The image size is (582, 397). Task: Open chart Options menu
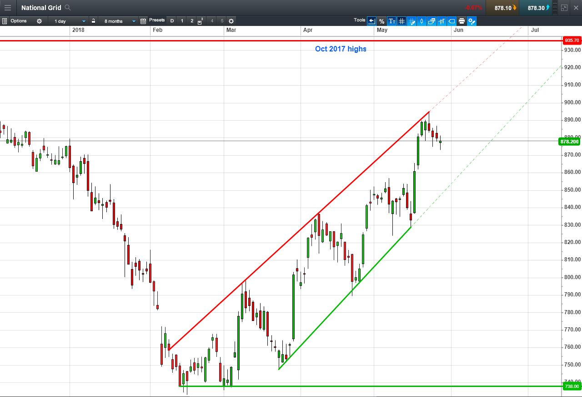(x=19, y=21)
